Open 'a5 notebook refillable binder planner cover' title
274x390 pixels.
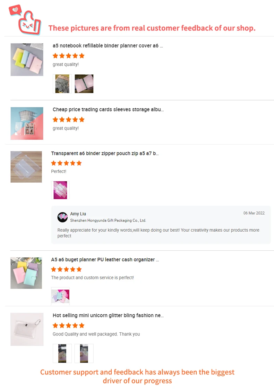pos(108,46)
